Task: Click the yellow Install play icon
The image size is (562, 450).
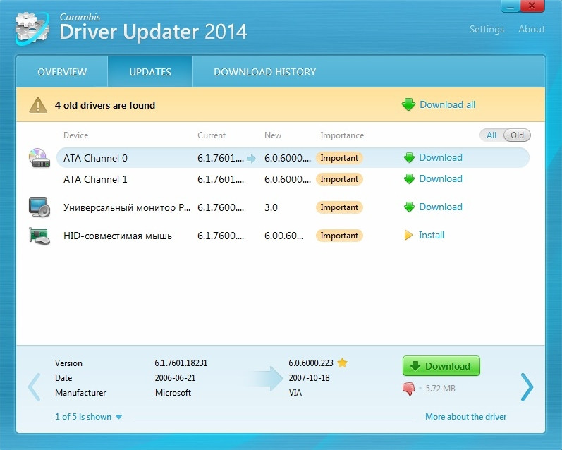Action: pyautogui.click(x=408, y=235)
